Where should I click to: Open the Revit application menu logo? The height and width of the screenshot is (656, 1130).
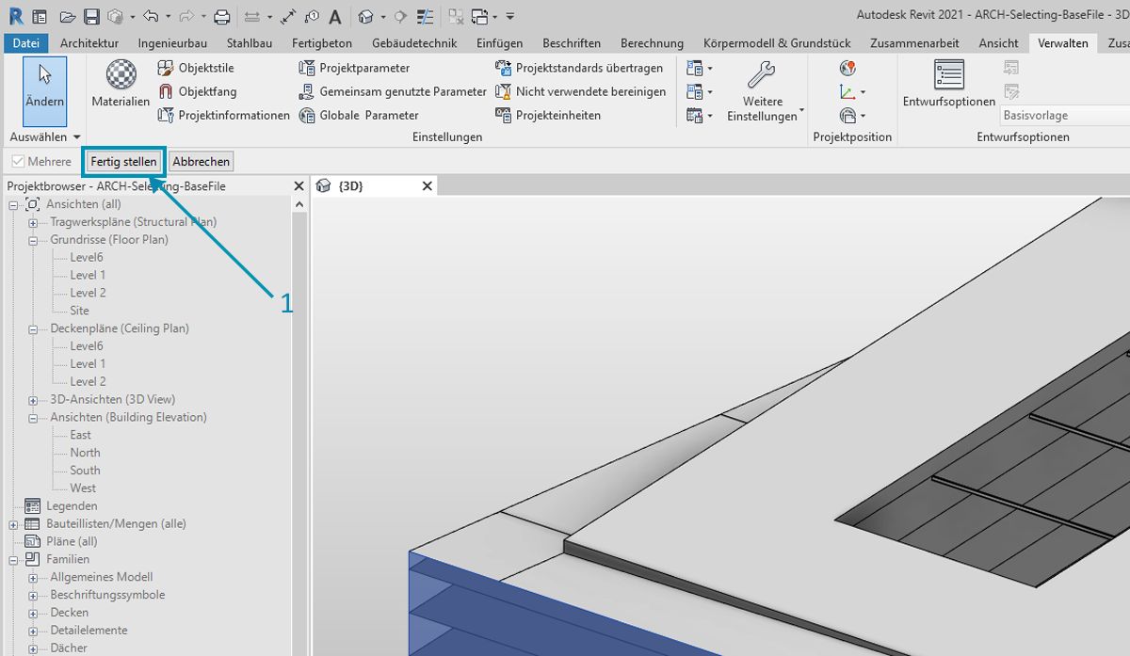(x=15, y=16)
